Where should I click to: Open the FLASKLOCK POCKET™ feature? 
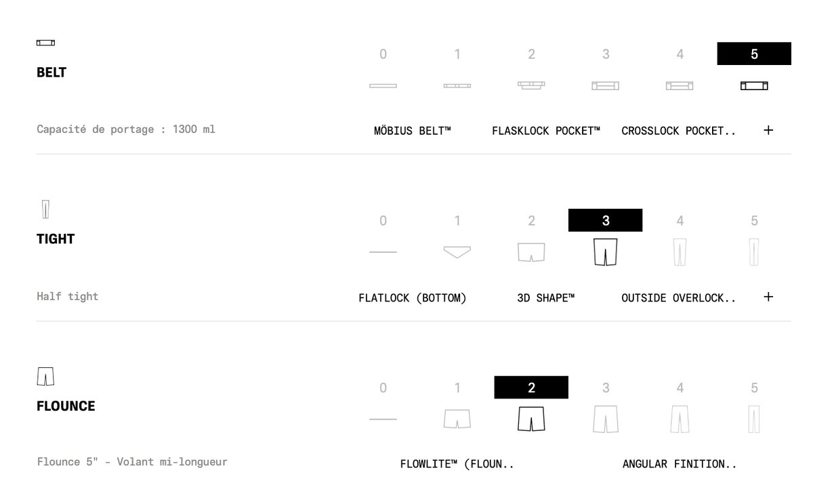tap(546, 131)
